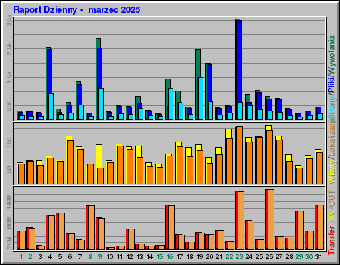Image resolution: width=340 pixels, height=265 pixels.
Task: Click day label 17 on the x-axis
Action: pyautogui.click(x=180, y=257)
